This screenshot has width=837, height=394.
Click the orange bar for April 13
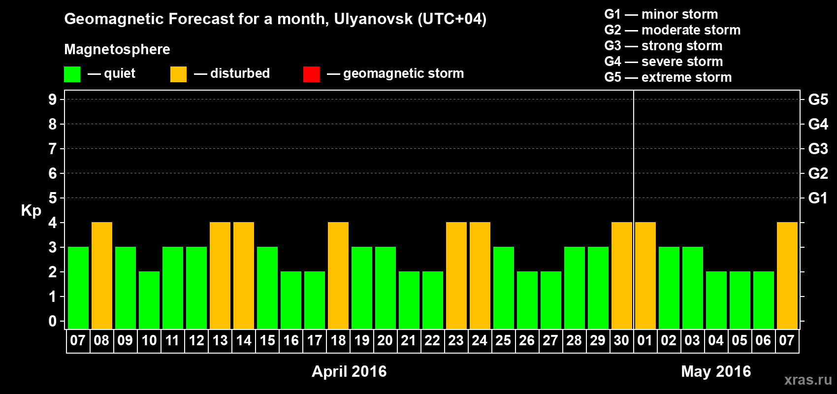[x=220, y=276]
